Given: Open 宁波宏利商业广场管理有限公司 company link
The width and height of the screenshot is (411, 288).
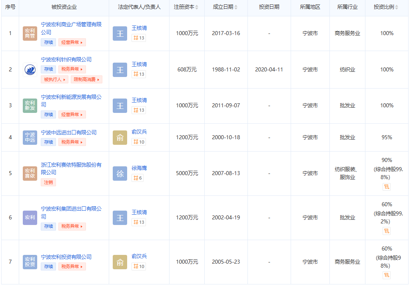Looking at the screenshot, I should click(71, 28).
